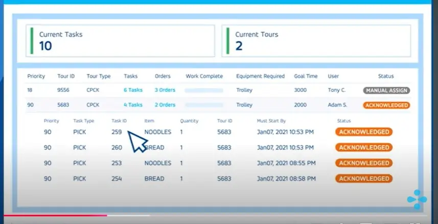Click the Tasks column header
This screenshot has width=438, height=224.
click(x=131, y=76)
